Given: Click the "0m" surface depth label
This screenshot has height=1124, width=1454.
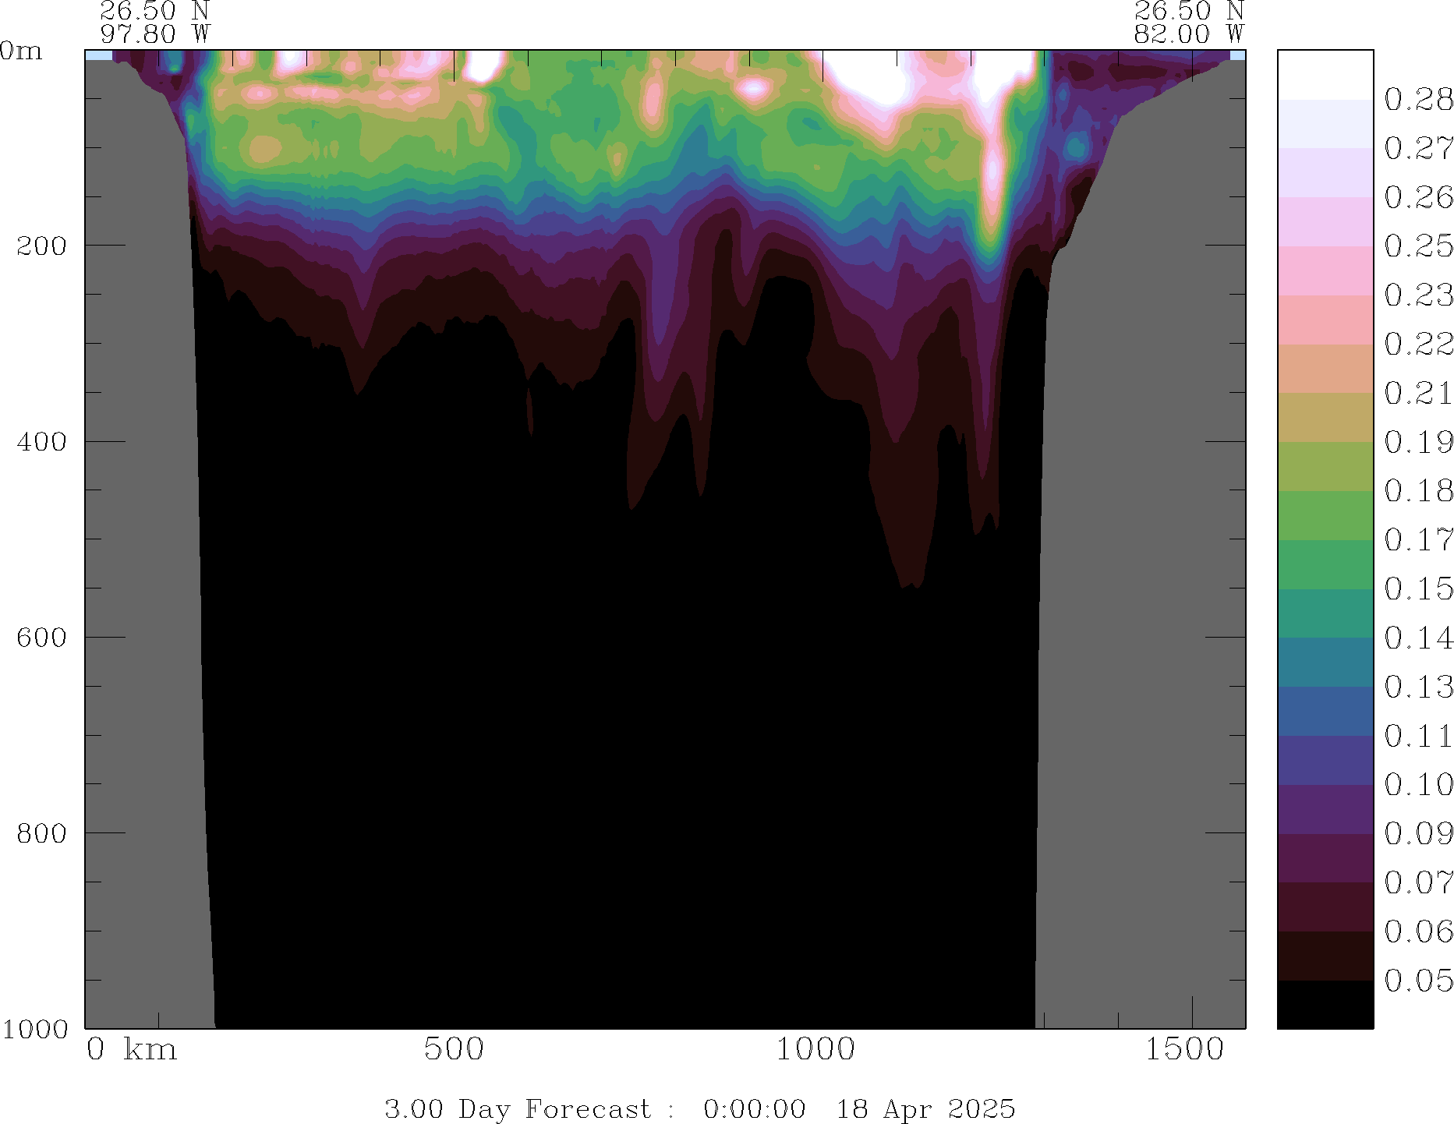Looking at the screenshot, I should tap(21, 51).
